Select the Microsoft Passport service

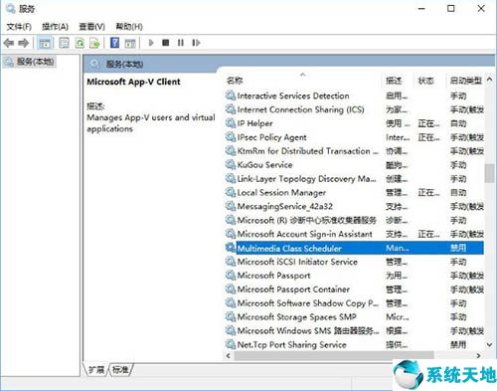(354, 276)
